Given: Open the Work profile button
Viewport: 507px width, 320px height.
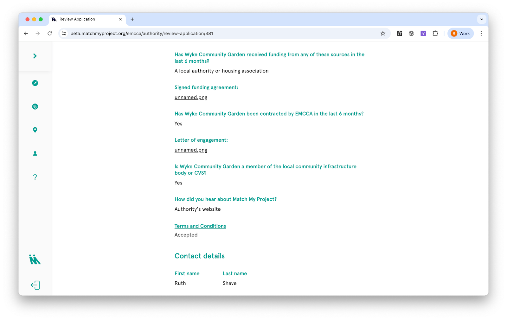Looking at the screenshot, I should [x=460, y=34].
